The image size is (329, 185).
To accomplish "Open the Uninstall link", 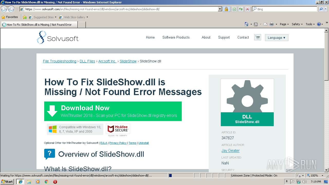I will click(x=143, y=143).
